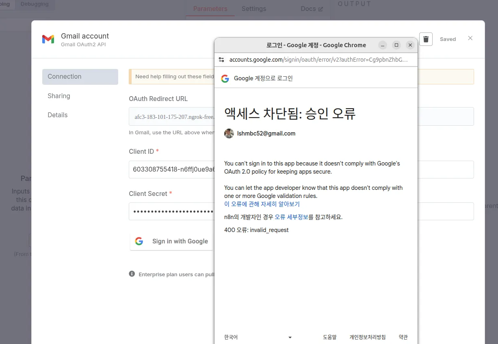Switch to the Parameters tab
The image size is (498, 344).
(210, 9)
